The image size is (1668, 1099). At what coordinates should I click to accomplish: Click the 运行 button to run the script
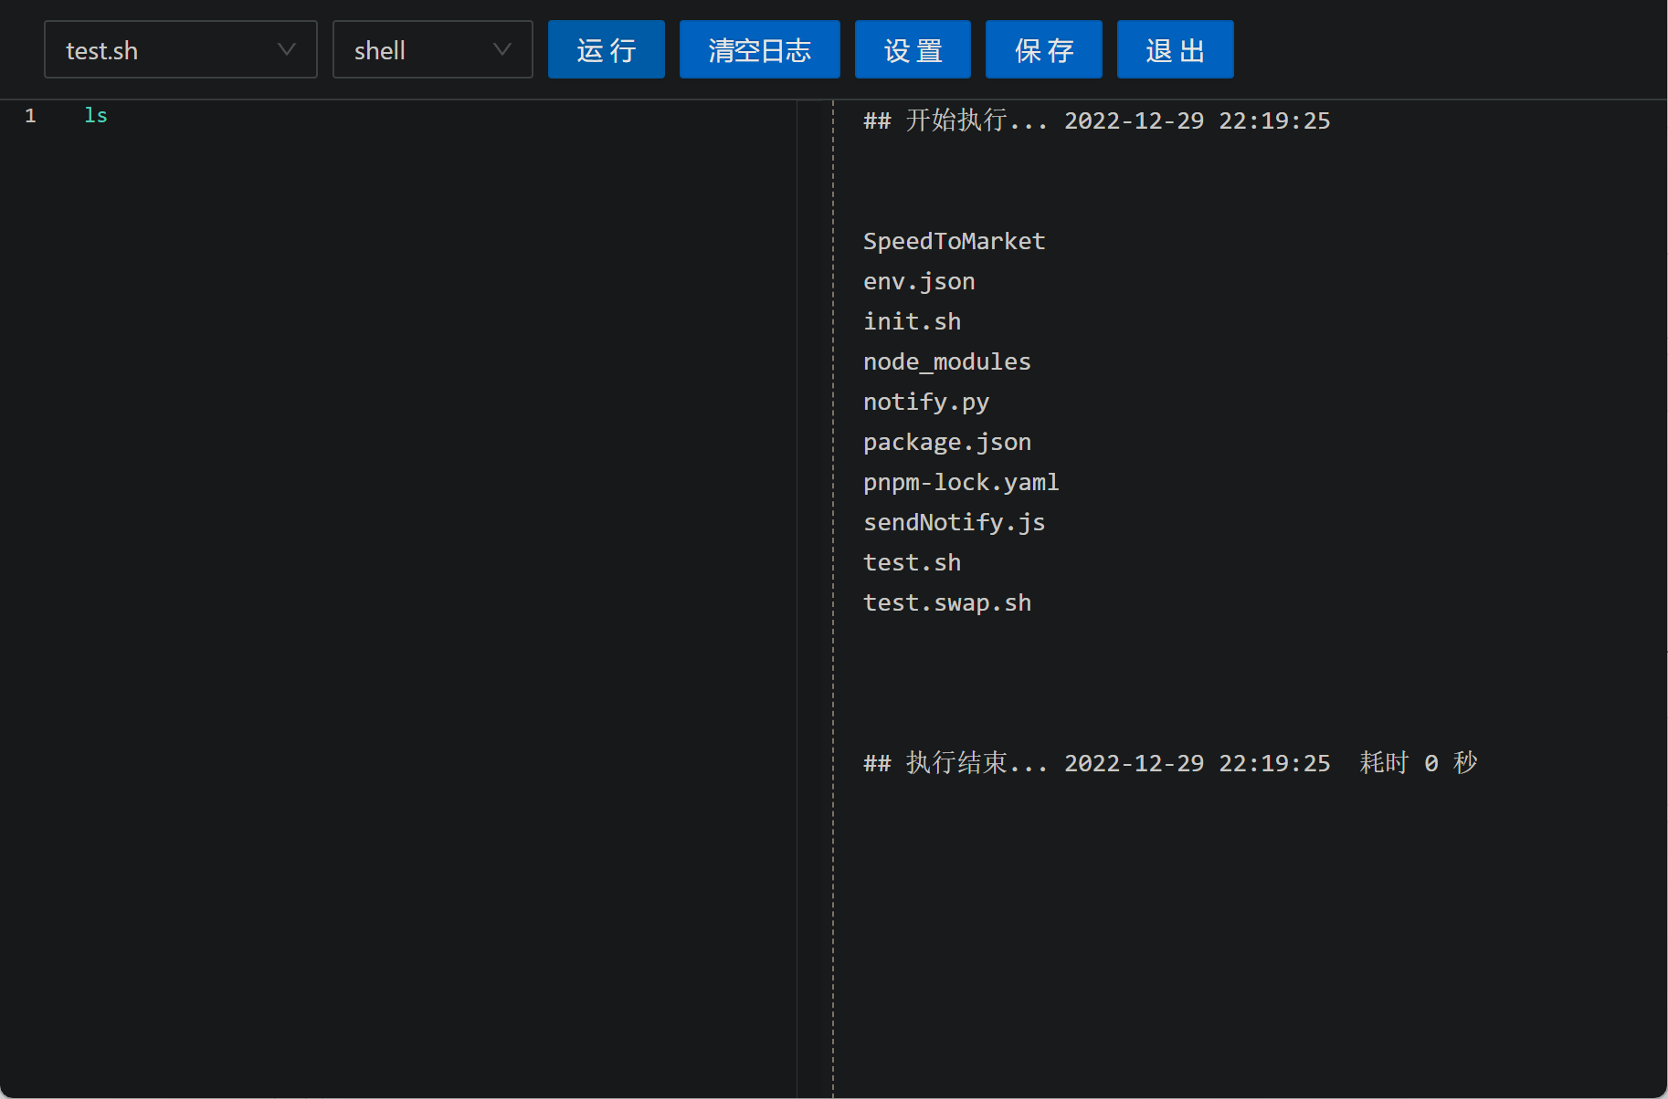pos(606,49)
